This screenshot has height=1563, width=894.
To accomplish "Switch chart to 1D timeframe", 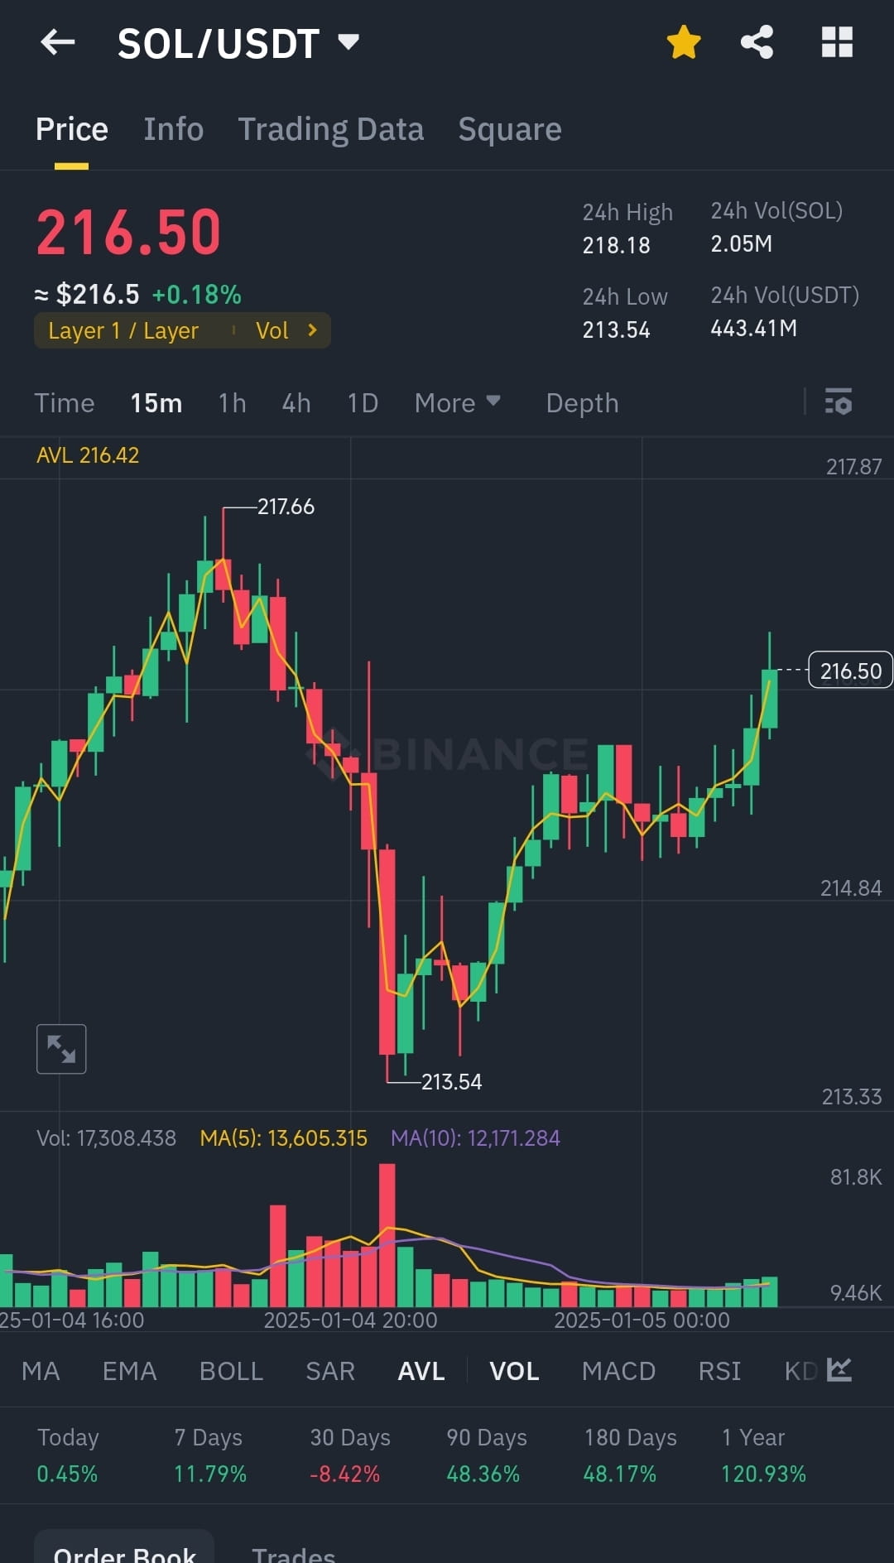I will coord(361,403).
